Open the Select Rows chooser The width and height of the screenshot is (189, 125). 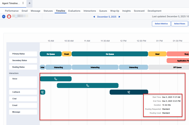pyautogui.click(x=179, y=24)
